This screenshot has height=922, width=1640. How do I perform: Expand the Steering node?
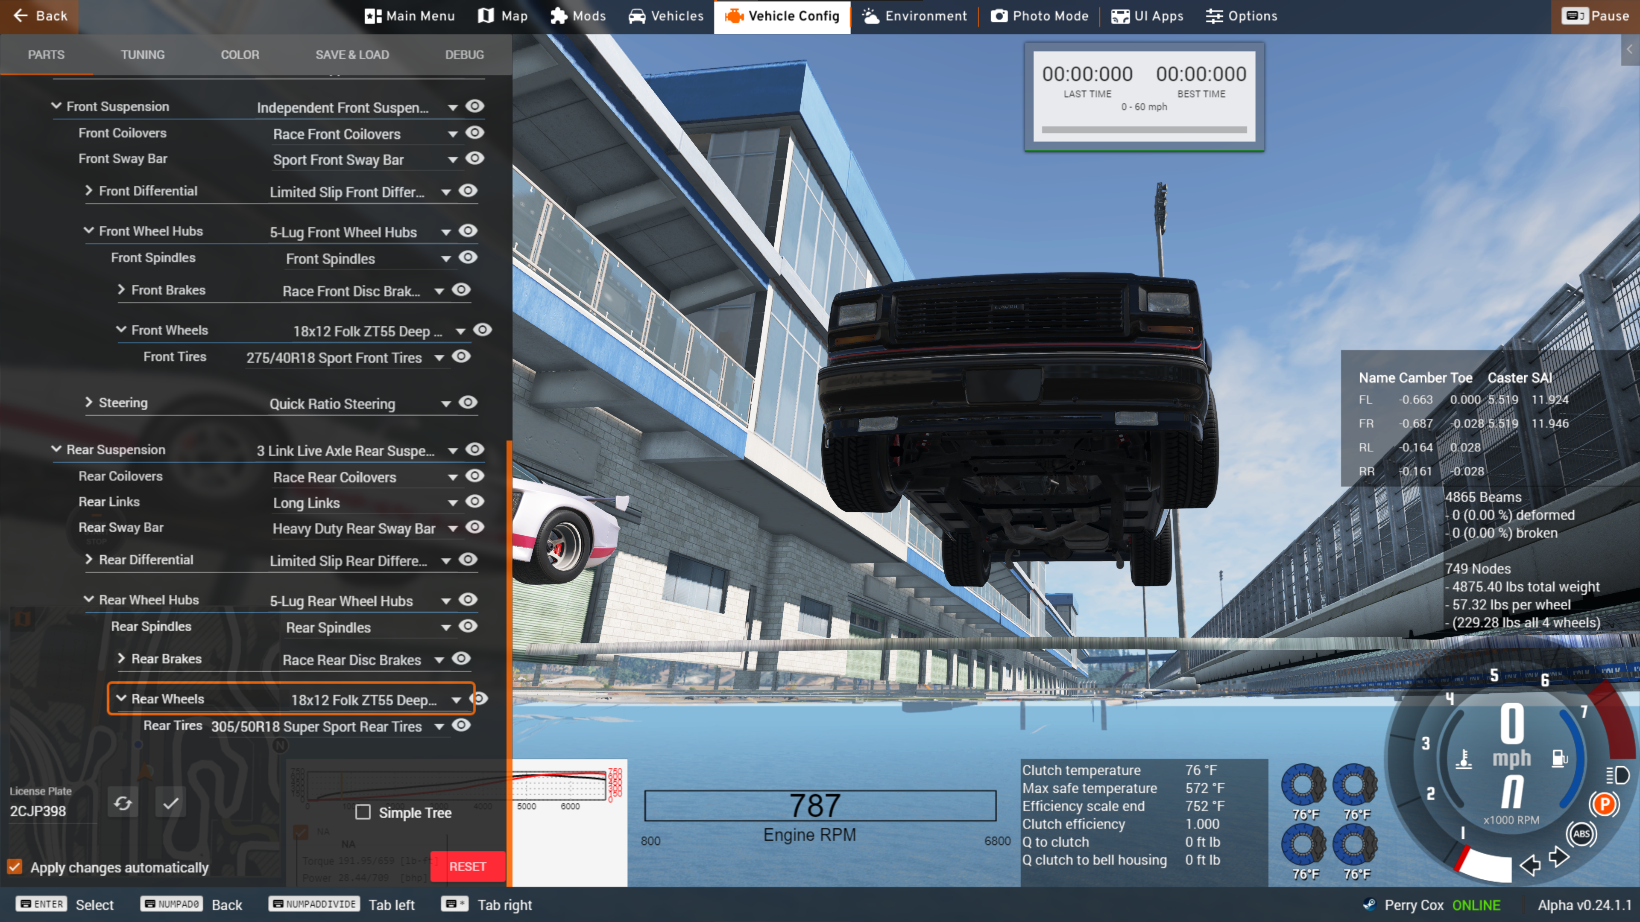coord(89,402)
